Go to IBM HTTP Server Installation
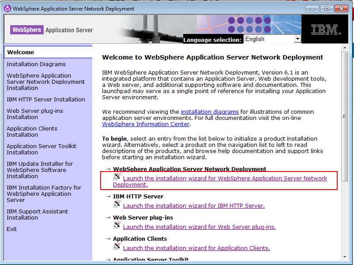Image resolution: width=354 pixels, height=265 pixels. (x=46, y=100)
